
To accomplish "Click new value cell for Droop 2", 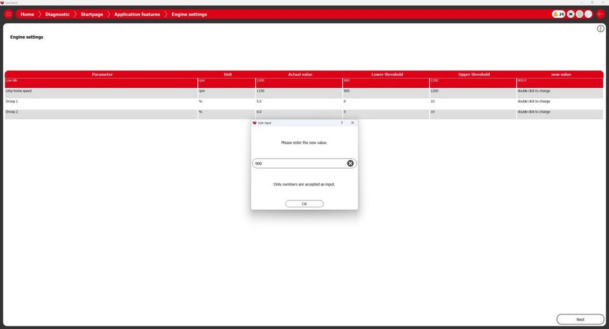I will tap(560, 113).
